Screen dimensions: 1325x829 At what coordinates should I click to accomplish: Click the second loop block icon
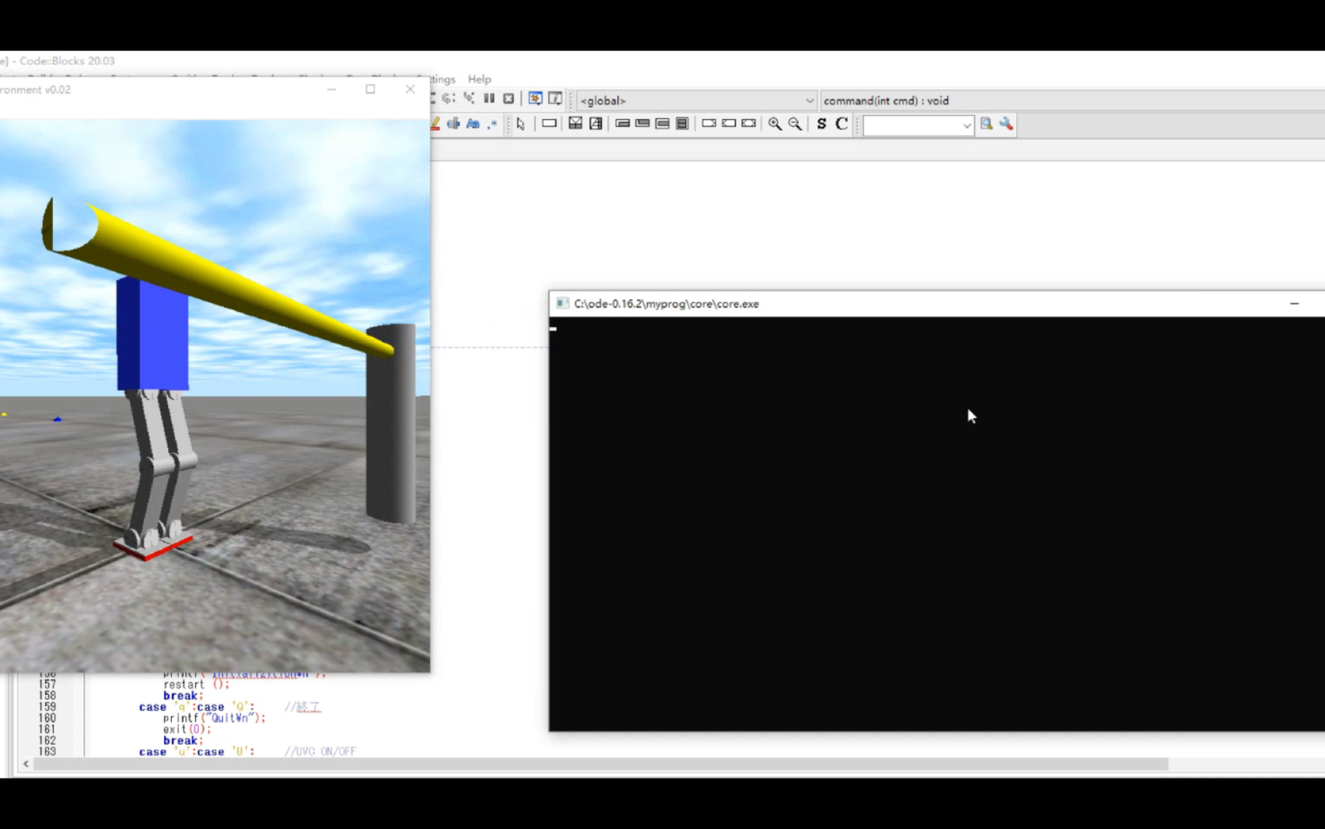643,124
